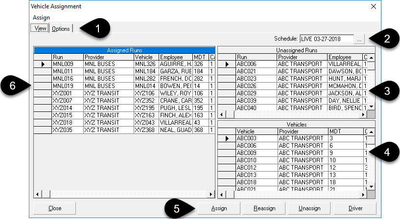Select assigned run MNL016

click(68, 79)
